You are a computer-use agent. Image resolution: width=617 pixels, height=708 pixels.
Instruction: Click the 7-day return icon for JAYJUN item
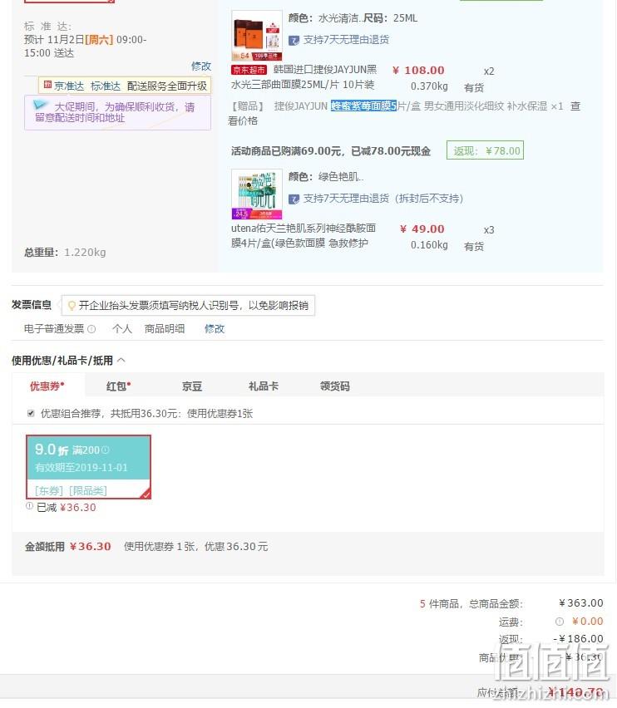coord(294,40)
